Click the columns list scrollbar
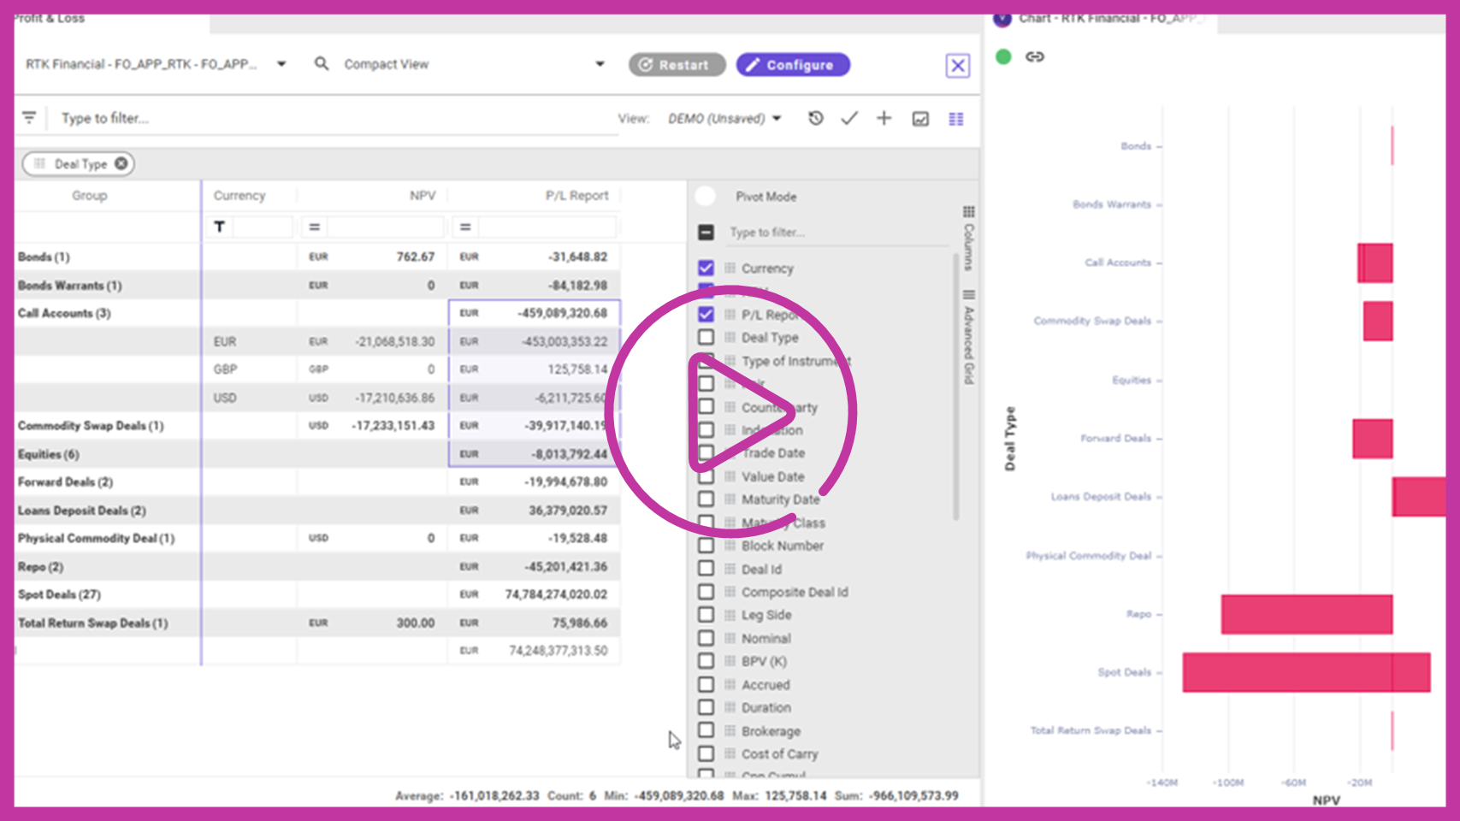The image size is (1460, 821). (x=955, y=387)
